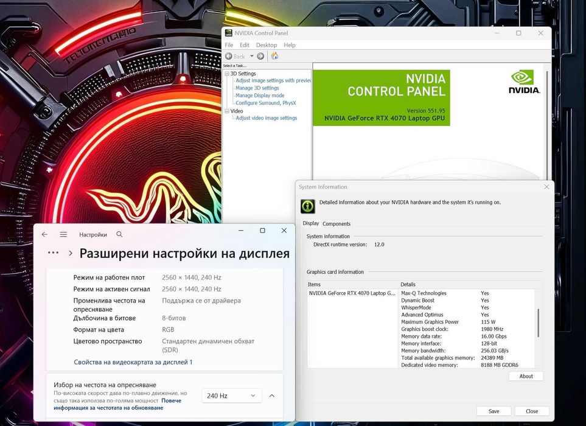Click the Цветово пространство row
The height and width of the screenshot is (426, 586).
[164, 345]
